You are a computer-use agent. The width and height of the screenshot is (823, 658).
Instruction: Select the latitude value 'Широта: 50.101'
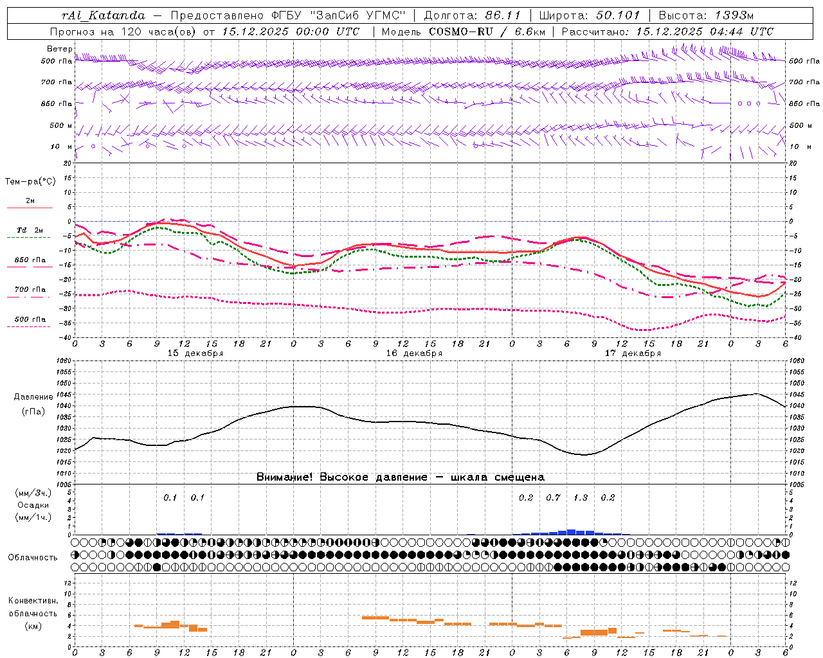click(x=590, y=15)
